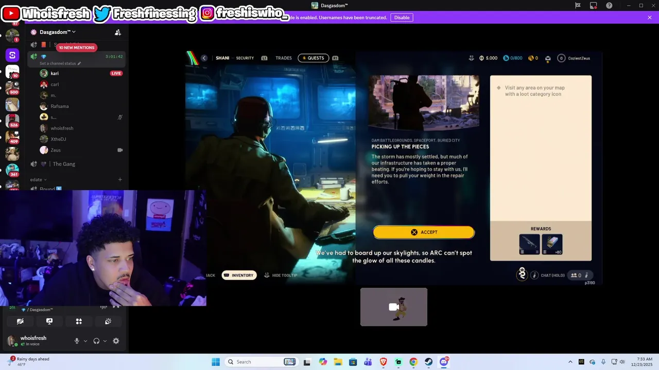Expand headphone output options chevron
Viewport: 659px width, 370px height.
coord(105,341)
